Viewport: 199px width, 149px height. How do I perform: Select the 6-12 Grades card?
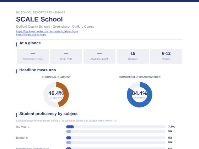pyautogui.click(x=166, y=56)
